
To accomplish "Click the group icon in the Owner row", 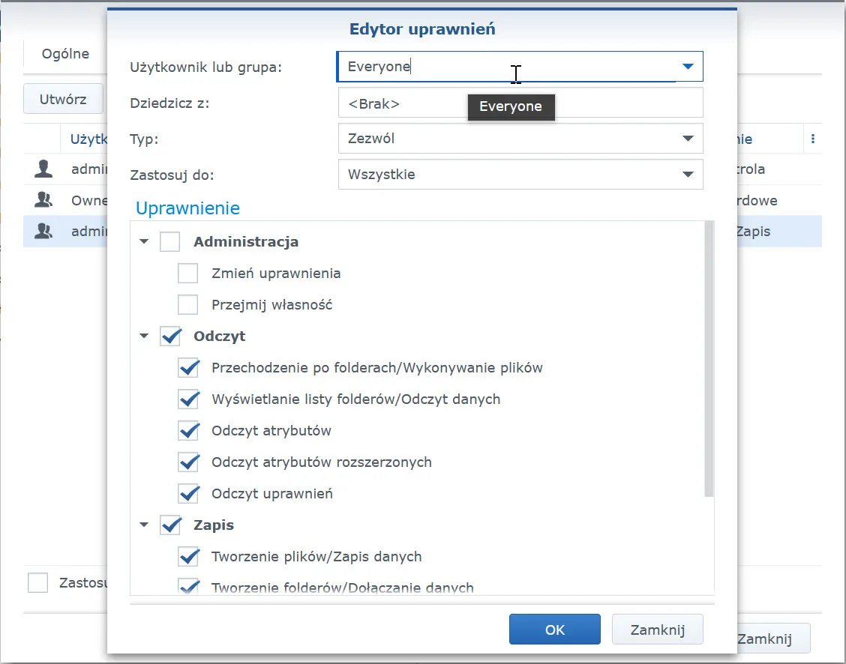I will (x=43, y=201).
